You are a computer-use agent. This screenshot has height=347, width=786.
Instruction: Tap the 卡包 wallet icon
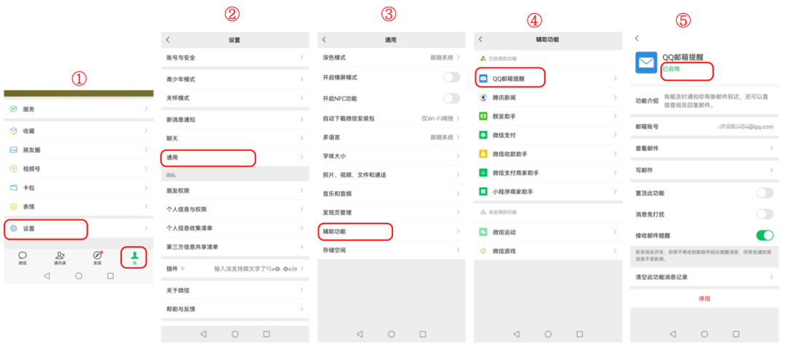point(14,187)
